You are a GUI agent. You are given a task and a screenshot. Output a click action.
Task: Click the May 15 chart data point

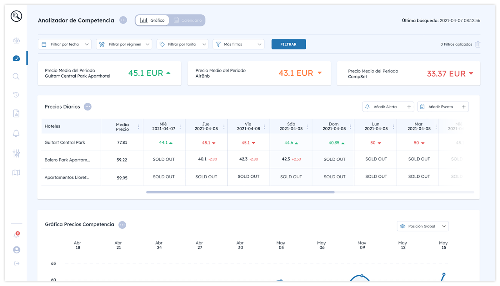(x=444, y=274)
